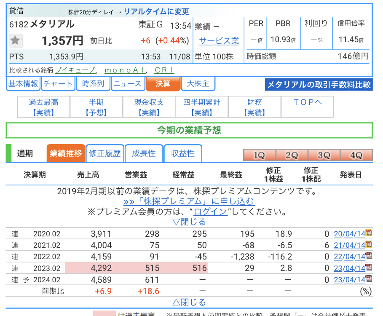Click the ログイン link
The width and height of the screenshot is (383, 316).
(x=210, y=212)
